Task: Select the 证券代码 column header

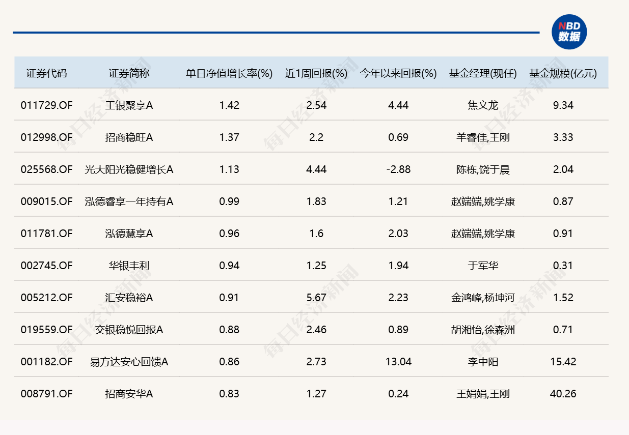Action: 47,73
